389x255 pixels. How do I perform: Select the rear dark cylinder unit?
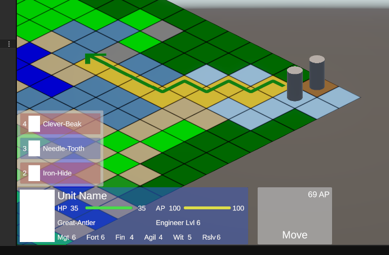click(x=317, y=73)
